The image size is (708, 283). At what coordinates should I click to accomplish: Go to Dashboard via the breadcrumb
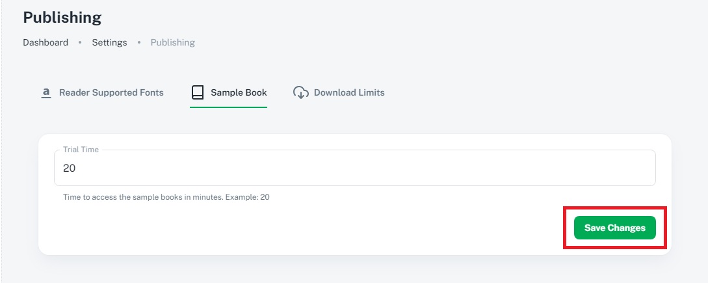pyautogui.click(x=46, y=42)
